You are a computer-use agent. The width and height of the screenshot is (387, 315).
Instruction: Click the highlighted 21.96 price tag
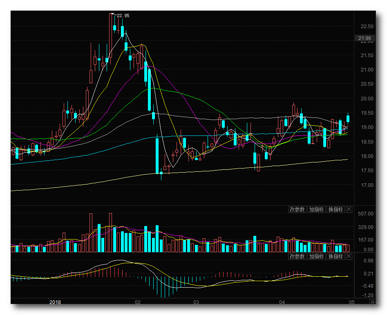[365, 38]
